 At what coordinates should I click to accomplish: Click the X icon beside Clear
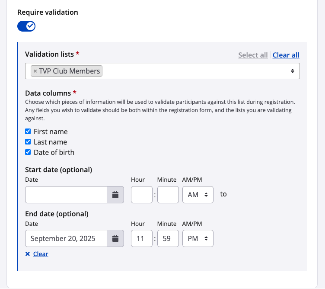point(28,254)
